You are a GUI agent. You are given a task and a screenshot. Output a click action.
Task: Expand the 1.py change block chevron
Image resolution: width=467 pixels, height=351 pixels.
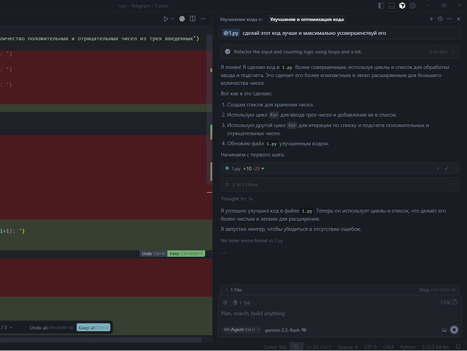[454, 168]
